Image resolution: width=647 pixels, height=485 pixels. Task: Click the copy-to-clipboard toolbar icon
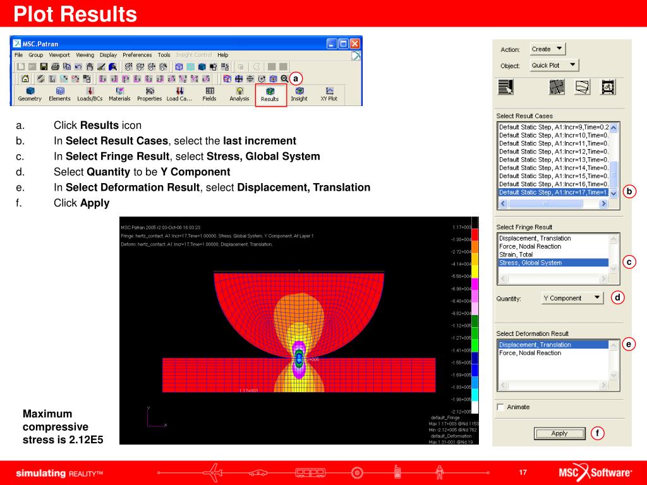[66, 66]
